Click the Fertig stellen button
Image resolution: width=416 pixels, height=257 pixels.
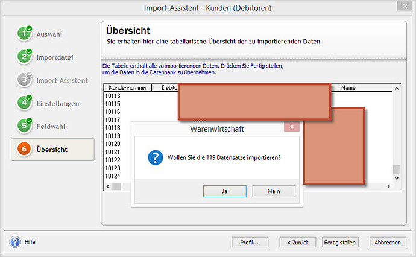(x=340, y=243)
